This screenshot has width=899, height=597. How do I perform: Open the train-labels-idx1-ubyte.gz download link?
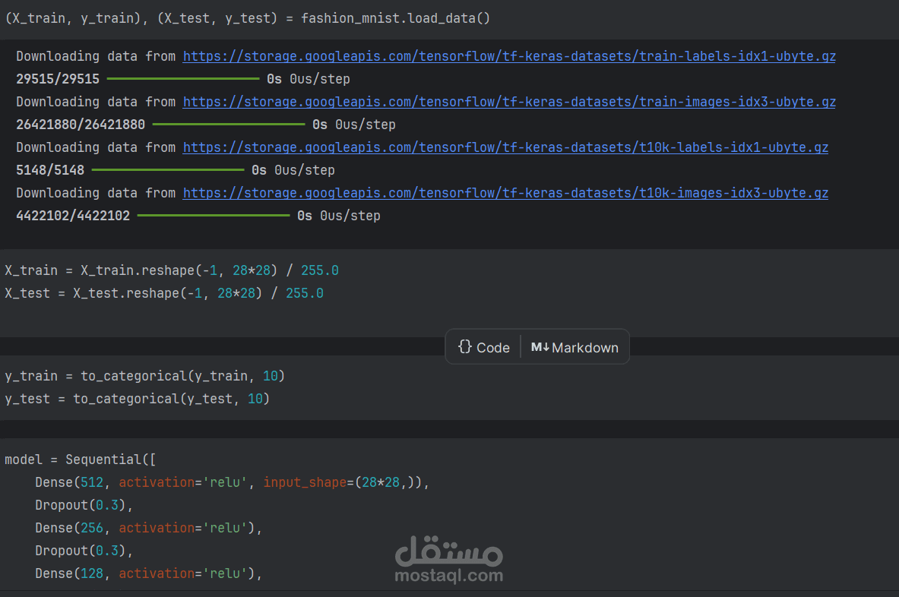pos(509,56)
